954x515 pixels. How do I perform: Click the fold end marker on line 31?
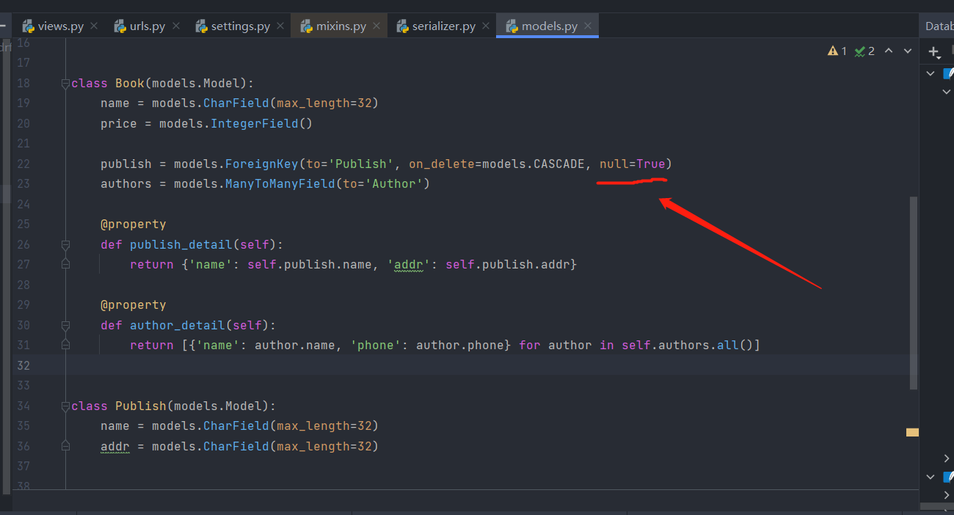click(65, 345)
